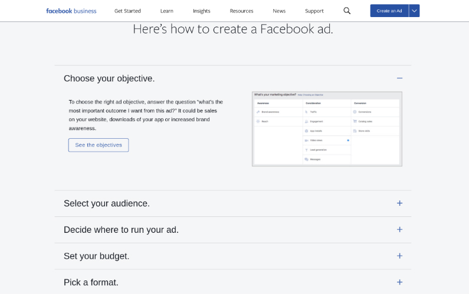Expand the Select your audience section
This screenshot has height=294, width=469.
tap(399, 203)
